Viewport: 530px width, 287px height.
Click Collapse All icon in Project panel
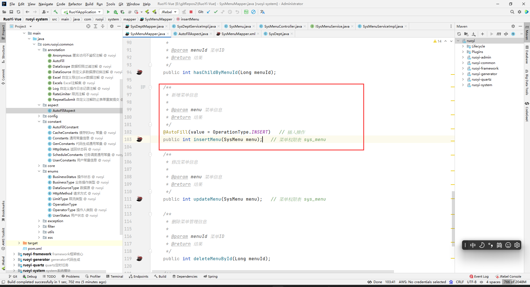[103, 26]
